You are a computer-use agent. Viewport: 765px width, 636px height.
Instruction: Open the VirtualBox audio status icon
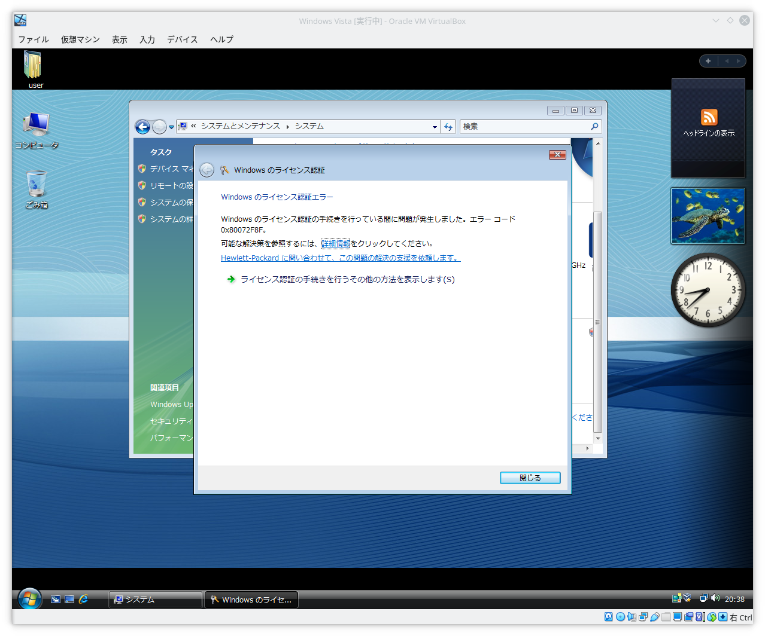click(x=632, y=617)
